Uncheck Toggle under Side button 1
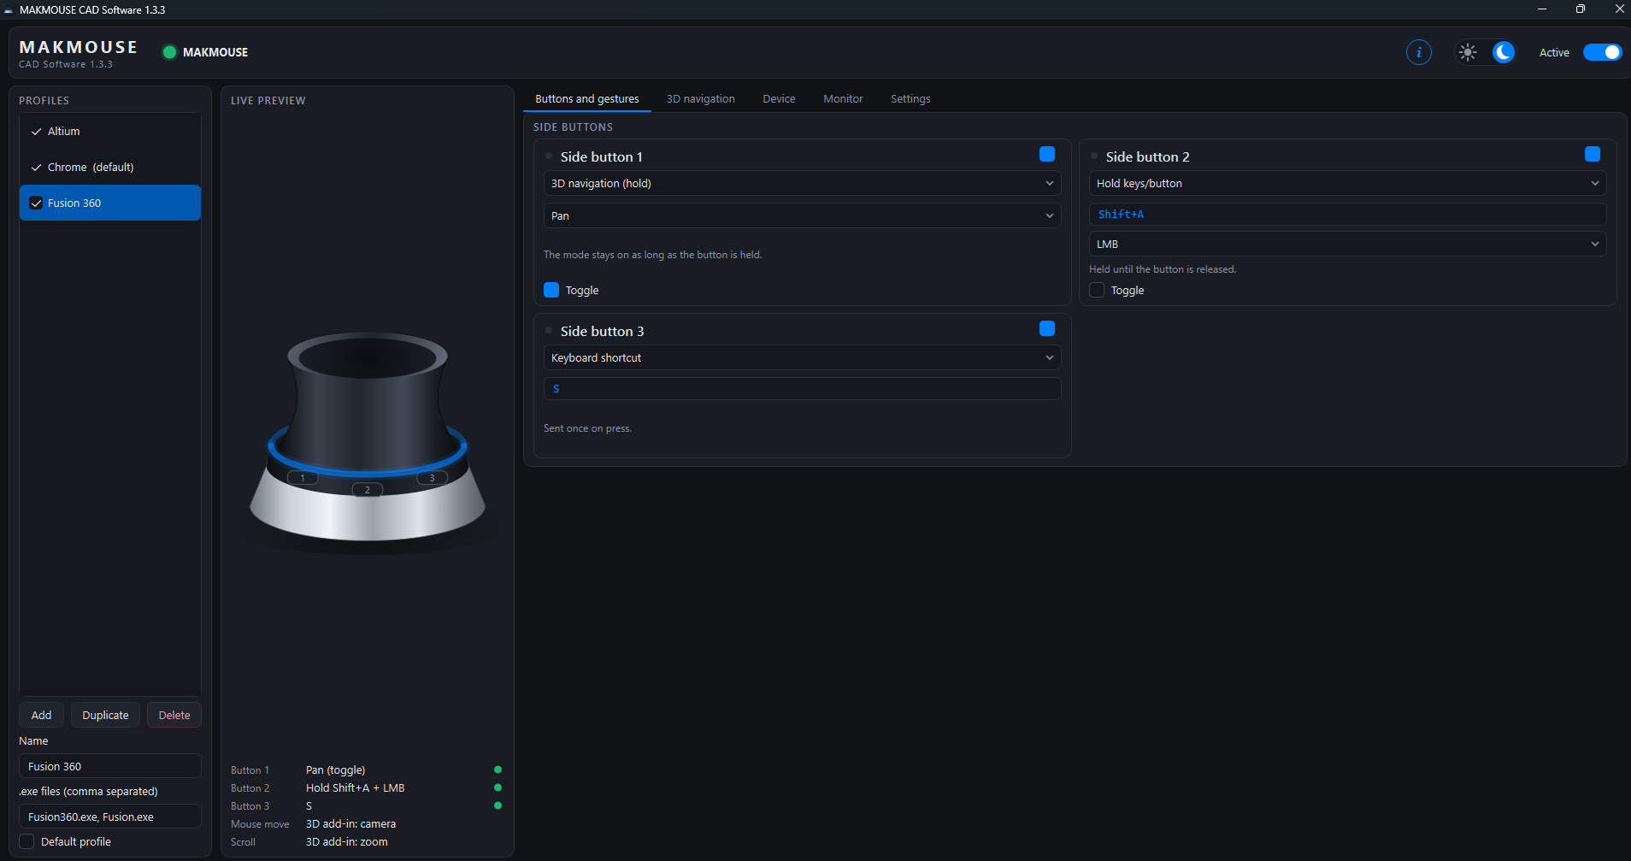Viewport: 1631px width, 861px height. (551, 290)
